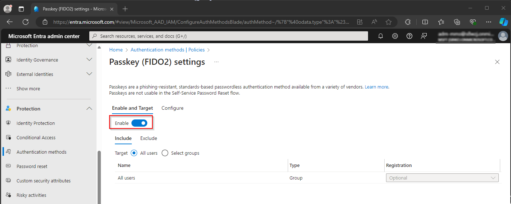511x204 pixels.
Task: Open the Registration Optional dropdown
Action: tap(442, 178)
